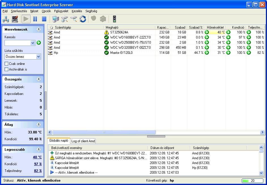267x185 pixels.
Task: Click the traffic light status icon
Action: 114,19
